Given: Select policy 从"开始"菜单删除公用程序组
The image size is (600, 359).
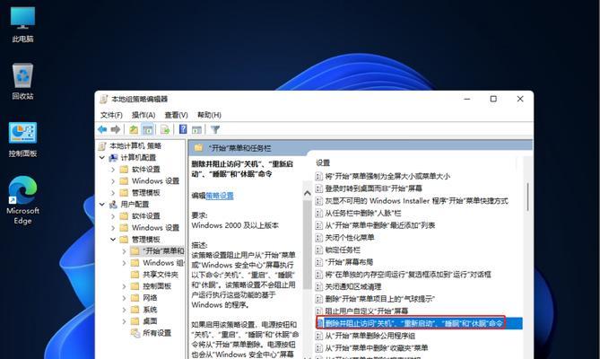Looking at the screenshot, I should (x=370, y=336).
